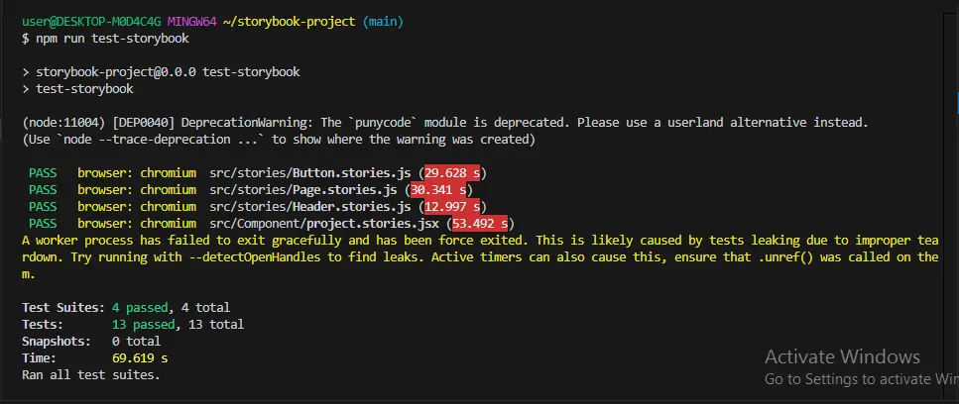959x404 pixels.
Task: Click the 'storybook-project@0.0.0 test-storybook' line
Action: coord(168,72)
